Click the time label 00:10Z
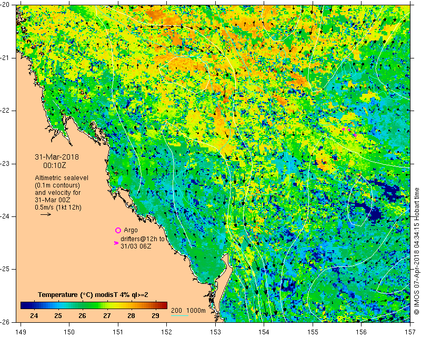The height and width of the screenshot is (337, 421). tap(55, 165)
